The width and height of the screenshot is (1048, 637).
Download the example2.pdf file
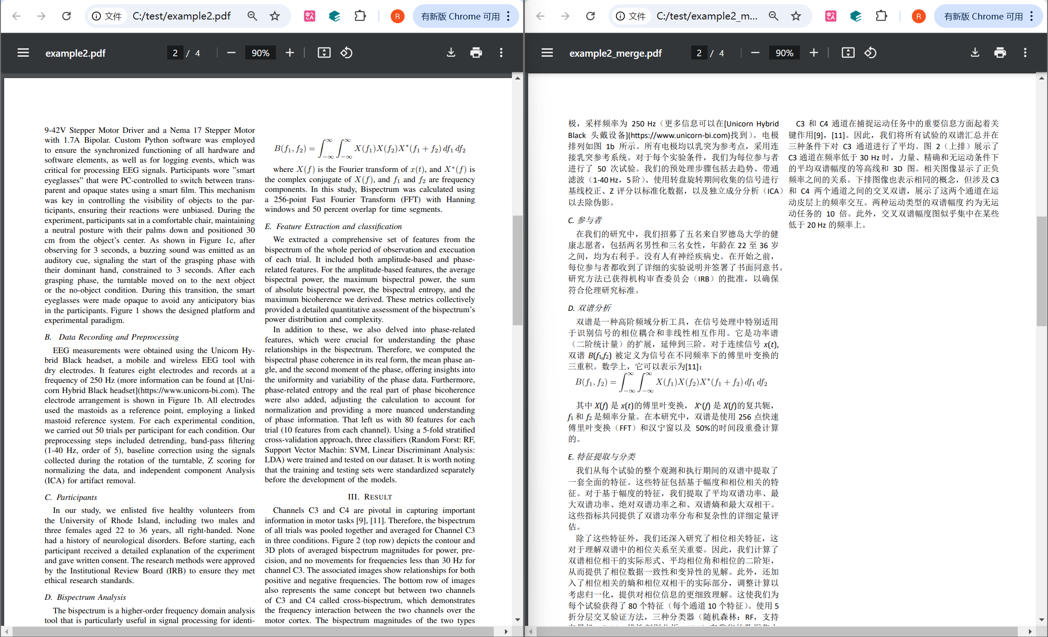tap(451, 53)
